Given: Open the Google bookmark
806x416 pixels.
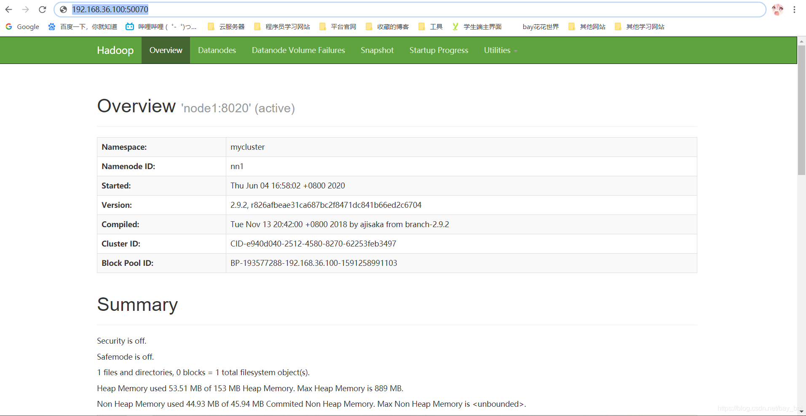Looking at the screenshot, I should 22,26.
